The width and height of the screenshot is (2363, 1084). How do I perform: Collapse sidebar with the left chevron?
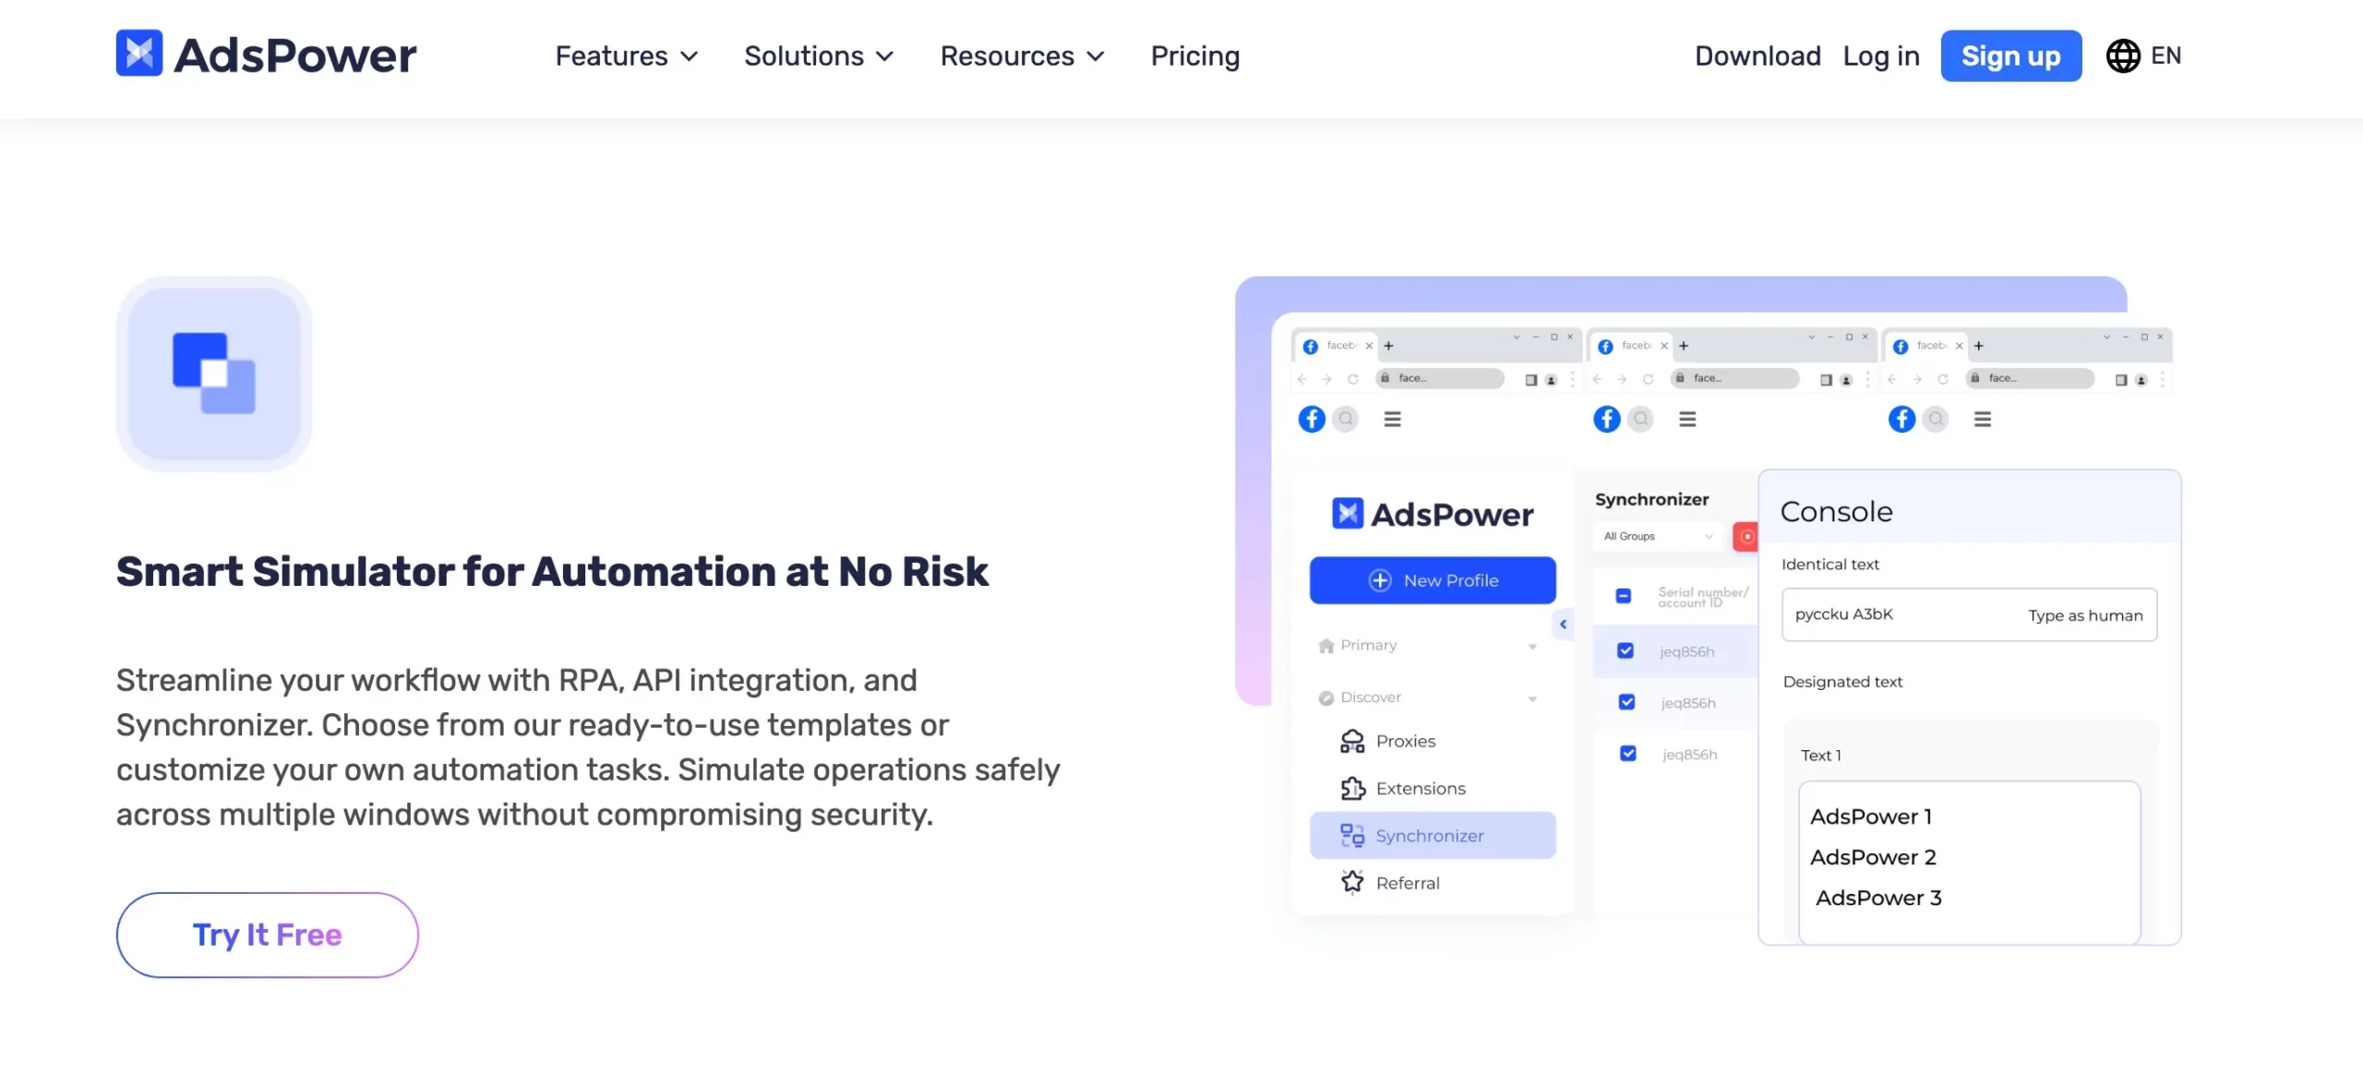1563,625
